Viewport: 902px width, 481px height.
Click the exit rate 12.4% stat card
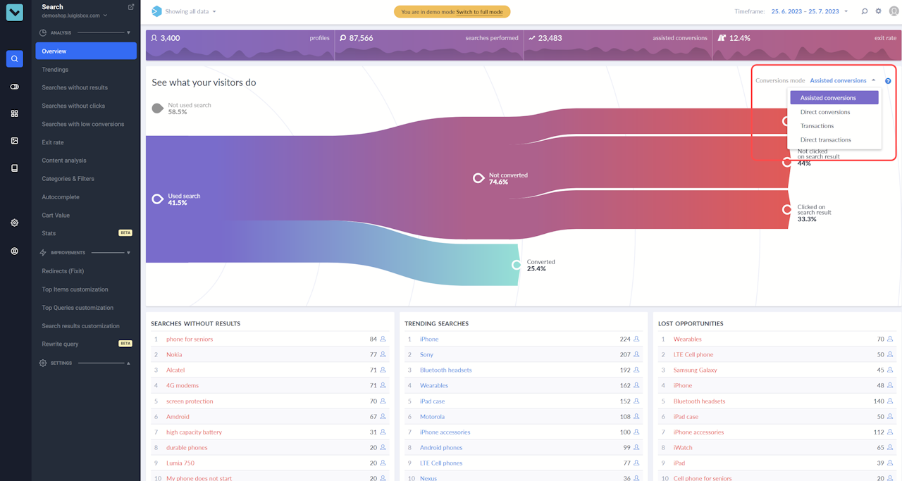point(807,45)
